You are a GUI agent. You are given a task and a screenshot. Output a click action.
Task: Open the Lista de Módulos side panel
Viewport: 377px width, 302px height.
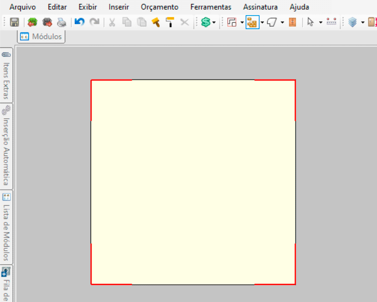[7, 226]
